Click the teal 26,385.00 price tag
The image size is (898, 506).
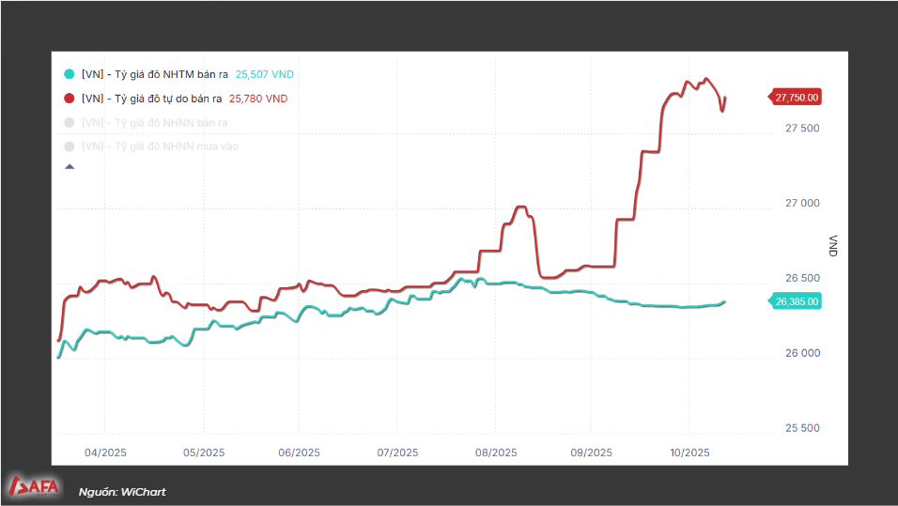(797, 301)
